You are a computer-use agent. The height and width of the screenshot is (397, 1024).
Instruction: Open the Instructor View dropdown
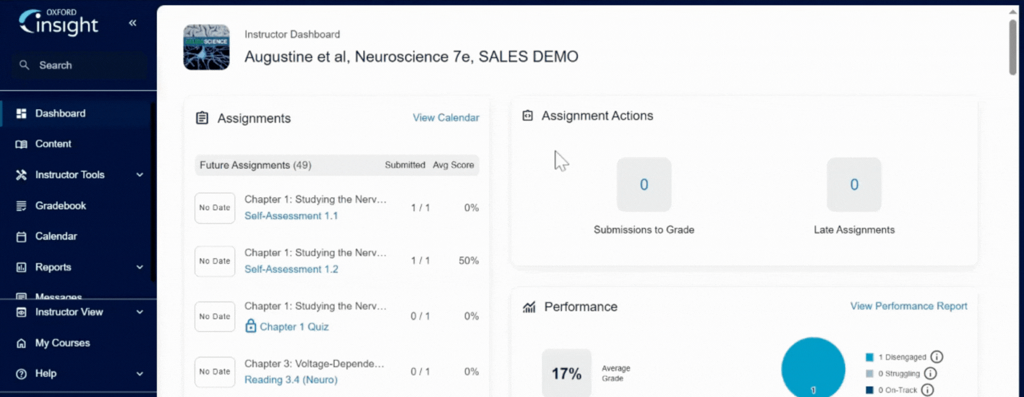(140, 312)
